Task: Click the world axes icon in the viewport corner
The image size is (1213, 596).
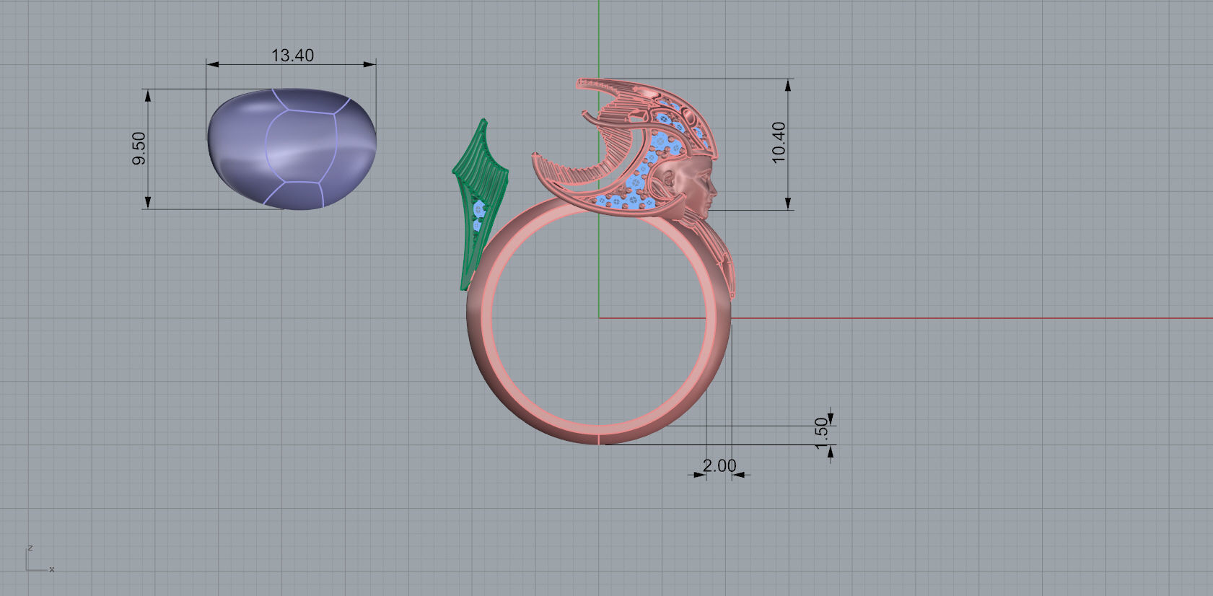Action: coord(40,558)
